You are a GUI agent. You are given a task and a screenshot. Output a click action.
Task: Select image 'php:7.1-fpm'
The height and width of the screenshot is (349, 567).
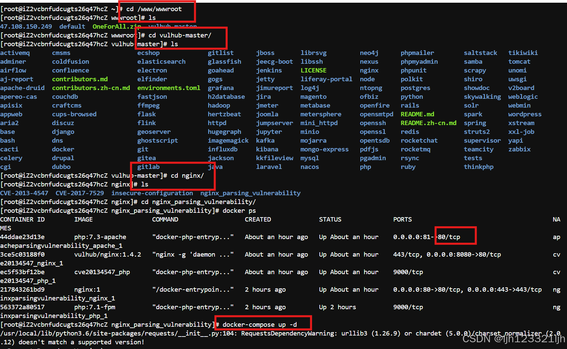pos(94,307)
